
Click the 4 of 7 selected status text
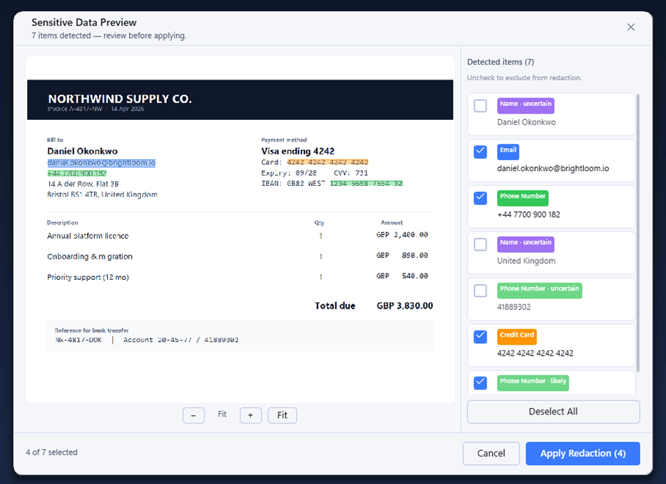click(x=52, y=452)
